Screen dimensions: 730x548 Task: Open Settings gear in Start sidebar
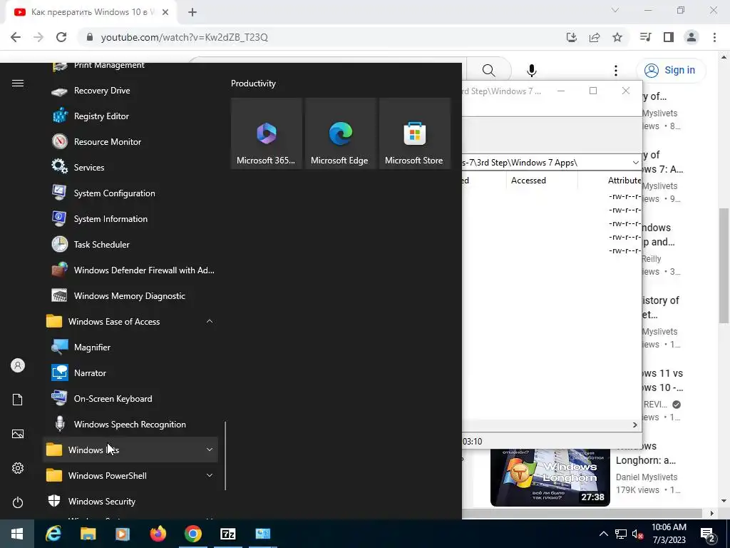[x=18, y=468]
